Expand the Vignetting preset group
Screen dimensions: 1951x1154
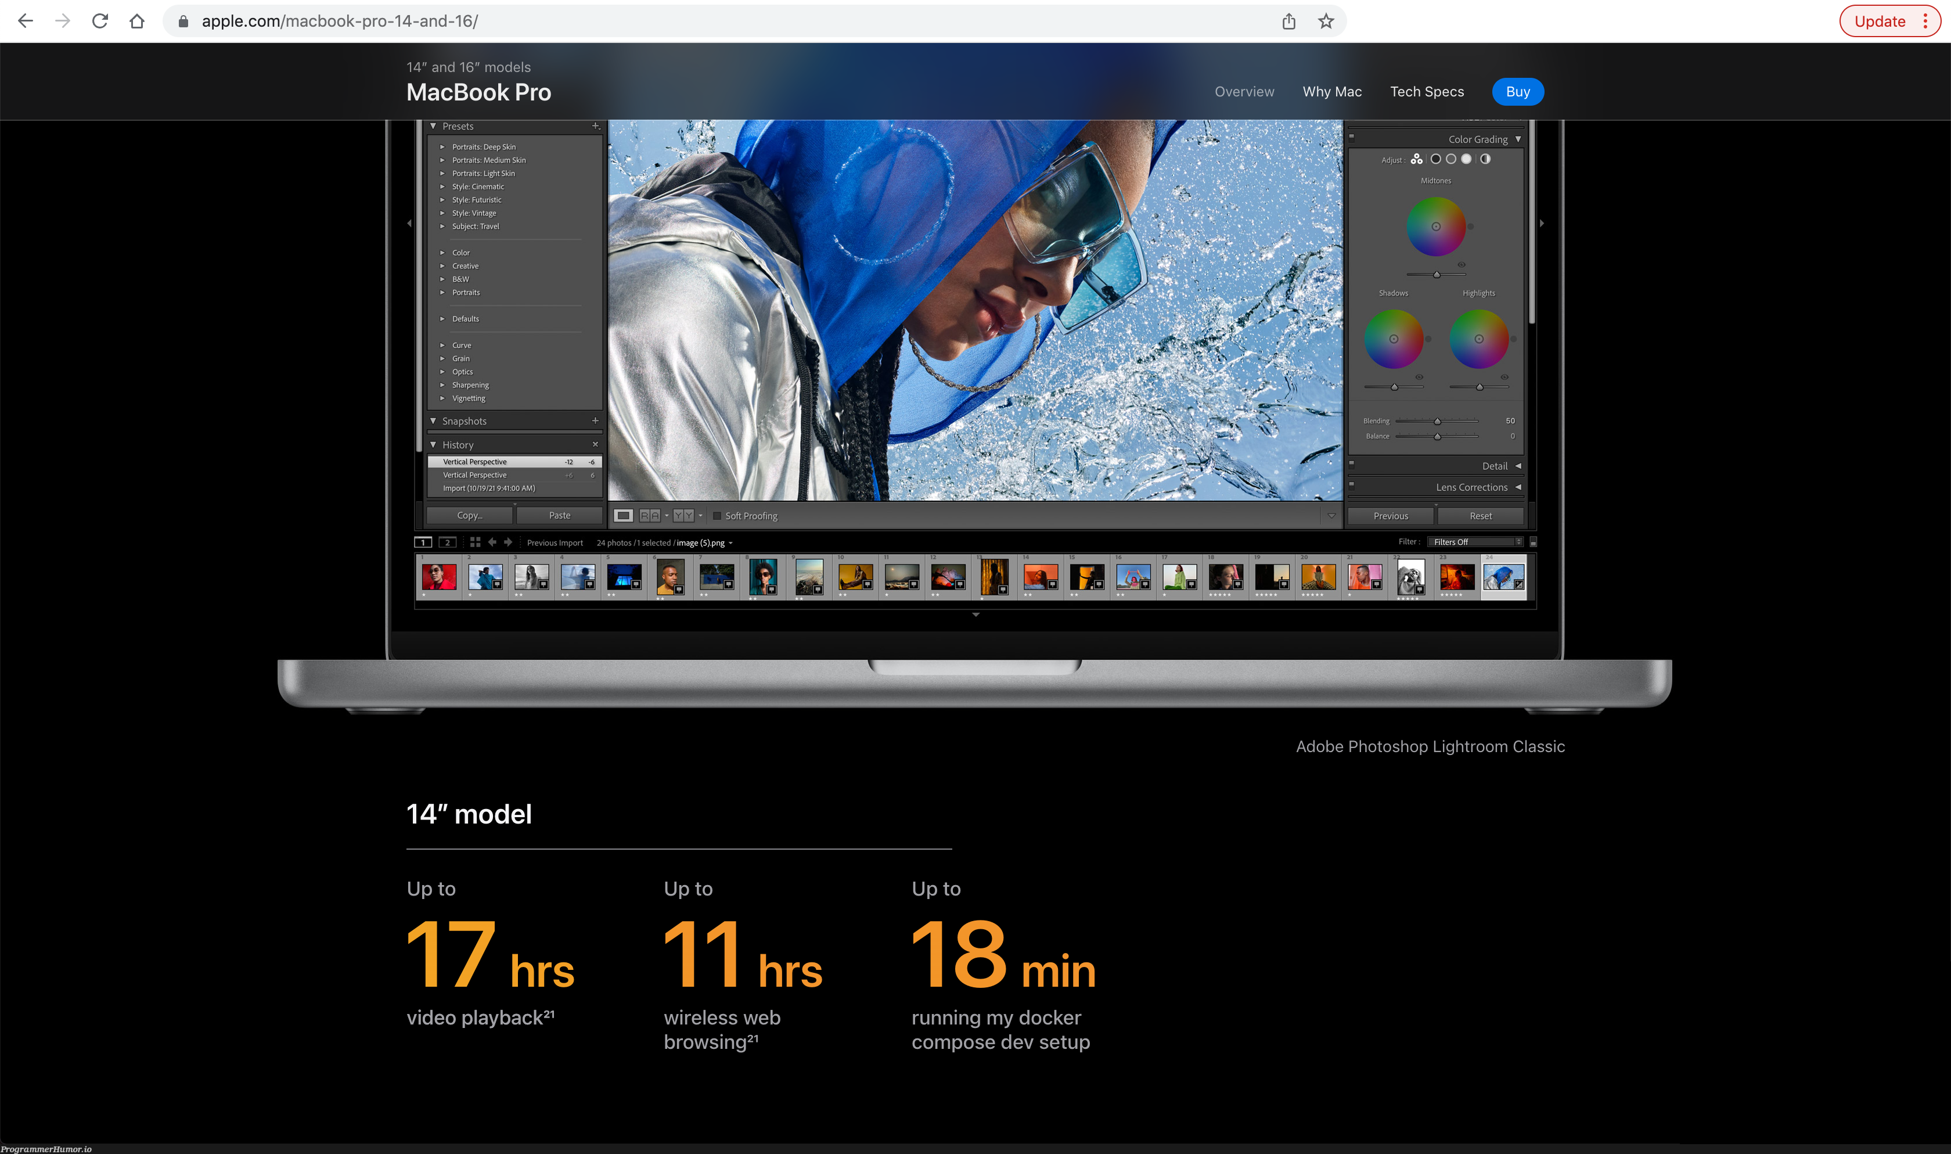442,398
